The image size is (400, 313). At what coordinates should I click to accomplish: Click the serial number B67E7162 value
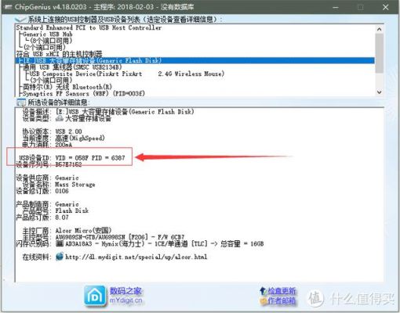pyautogui.click(x=68, y=164)
